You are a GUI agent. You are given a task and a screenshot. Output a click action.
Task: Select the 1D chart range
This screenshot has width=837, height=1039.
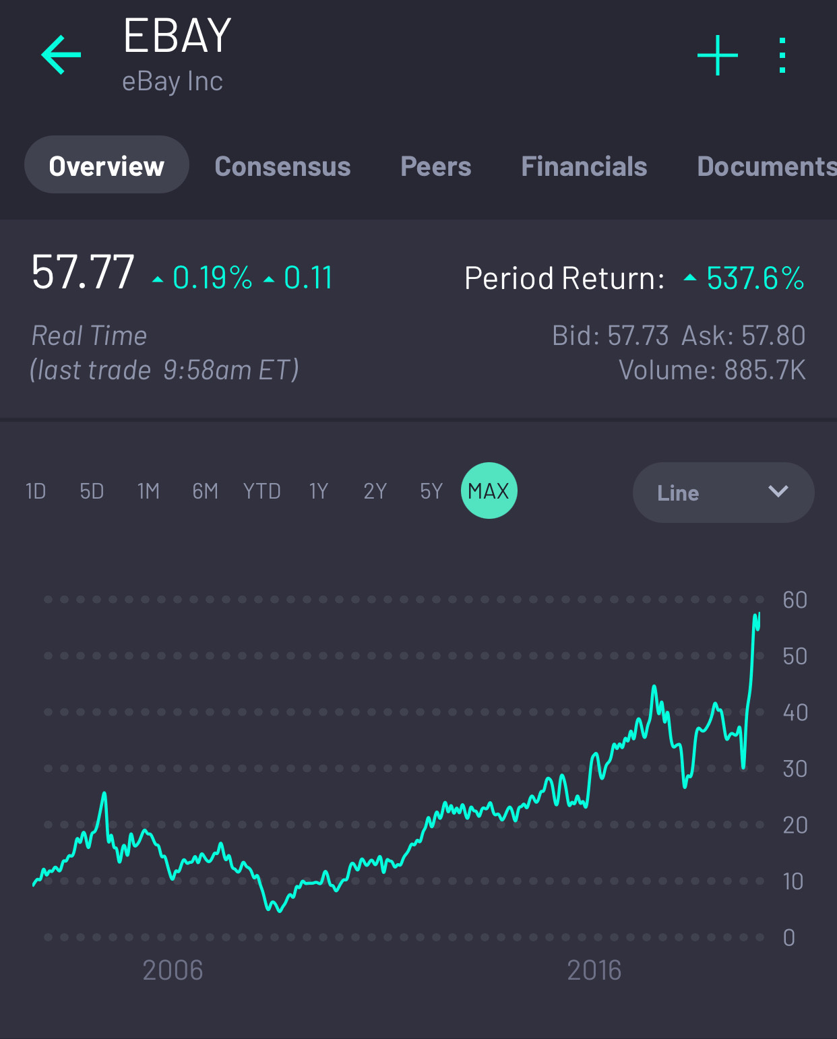point(36,491)
